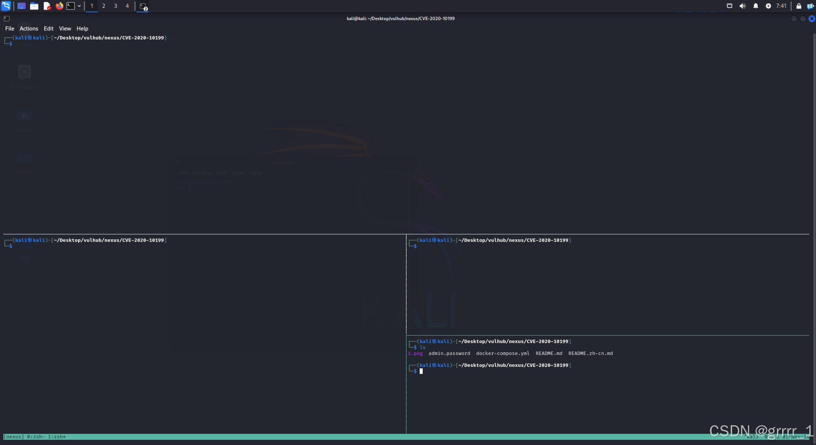Open the volume control icon
The height and width of the screenshot is (445, 816).
(742, 6)
